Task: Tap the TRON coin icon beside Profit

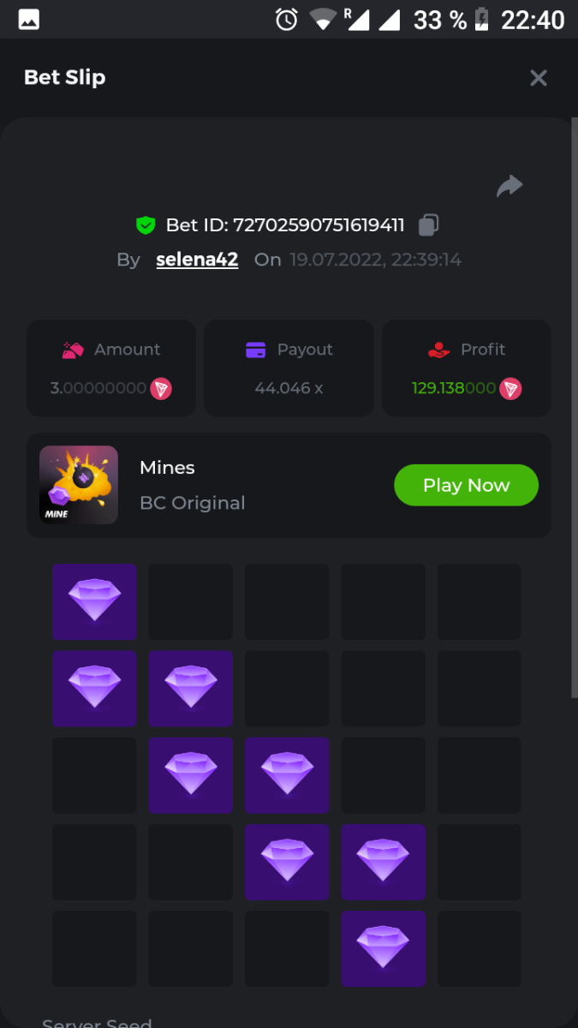Action: (x=511, y=388)
